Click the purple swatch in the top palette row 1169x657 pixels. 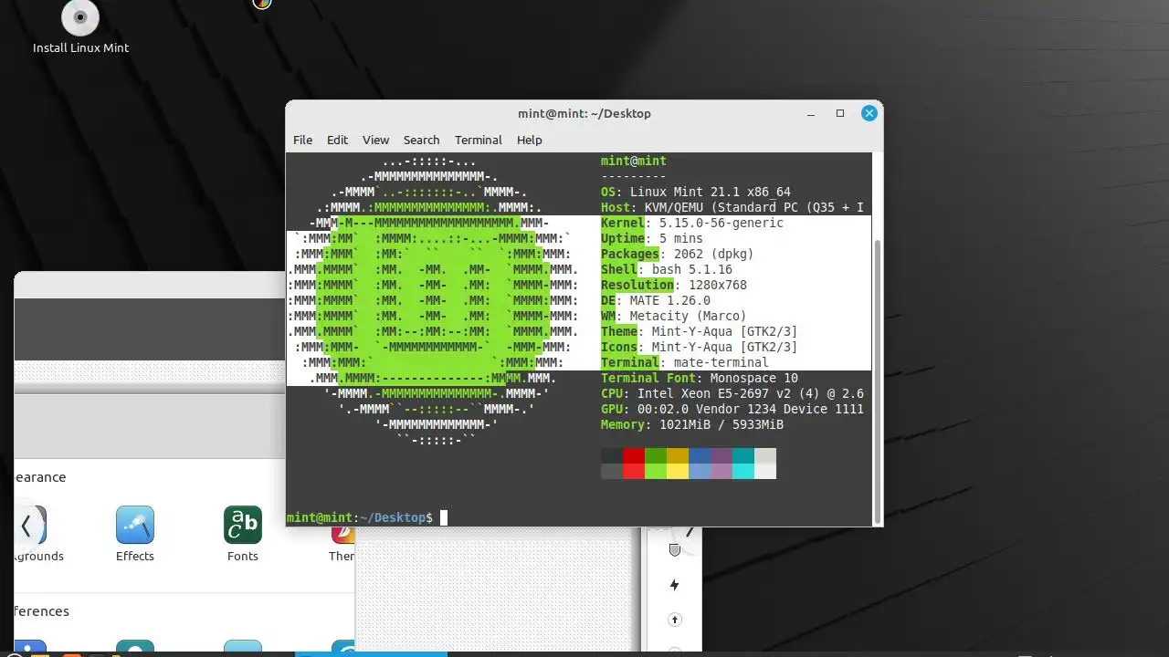(x=721, y=455)
